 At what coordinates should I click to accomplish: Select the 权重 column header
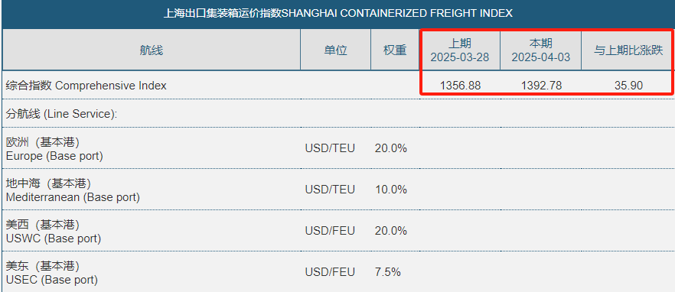coord(395,50)
